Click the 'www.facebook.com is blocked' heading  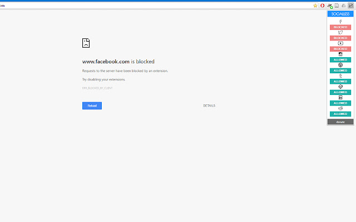[118, 62]
